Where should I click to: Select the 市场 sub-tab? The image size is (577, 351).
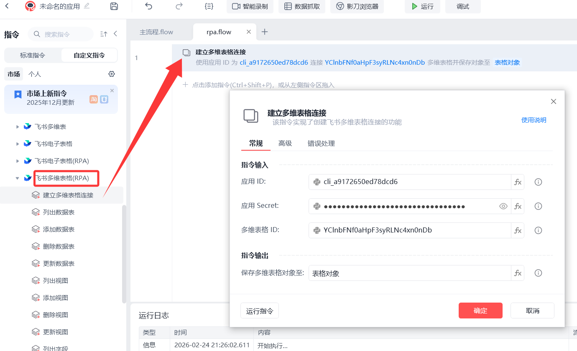click(13, 74)
